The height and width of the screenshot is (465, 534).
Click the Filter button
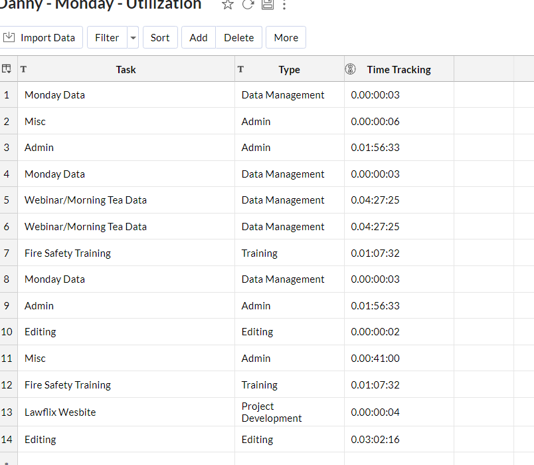tap(108, 37)
